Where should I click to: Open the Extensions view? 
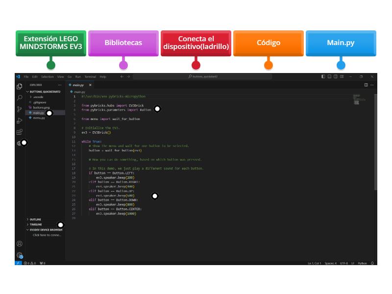[19, 132]
